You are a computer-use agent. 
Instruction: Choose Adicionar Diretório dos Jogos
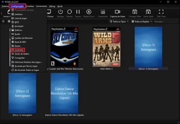click(29, 62)
